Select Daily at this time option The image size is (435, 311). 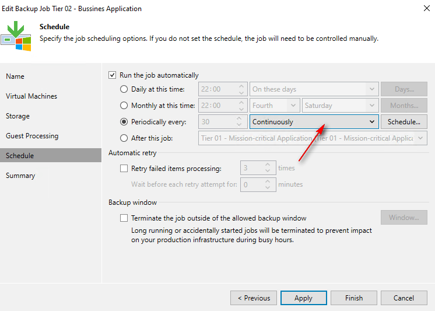[x=124, y=89]
